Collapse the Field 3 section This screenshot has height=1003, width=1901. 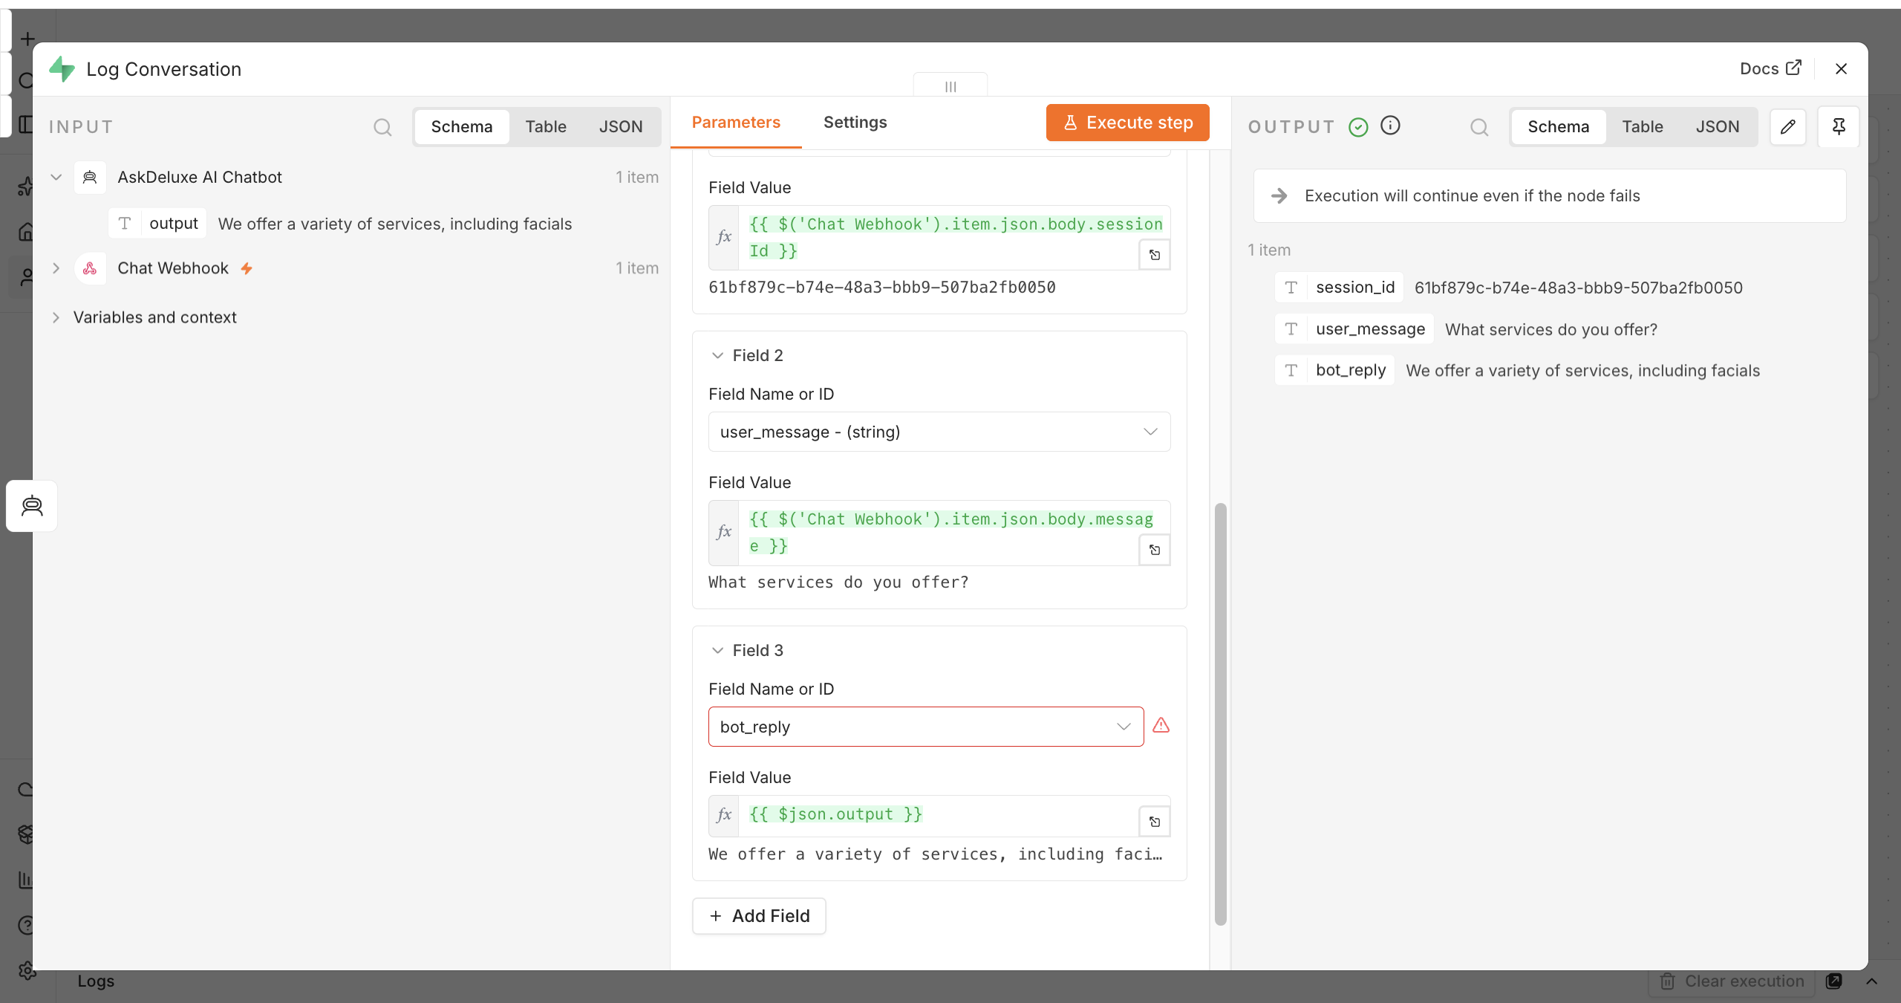click(717, 650)
